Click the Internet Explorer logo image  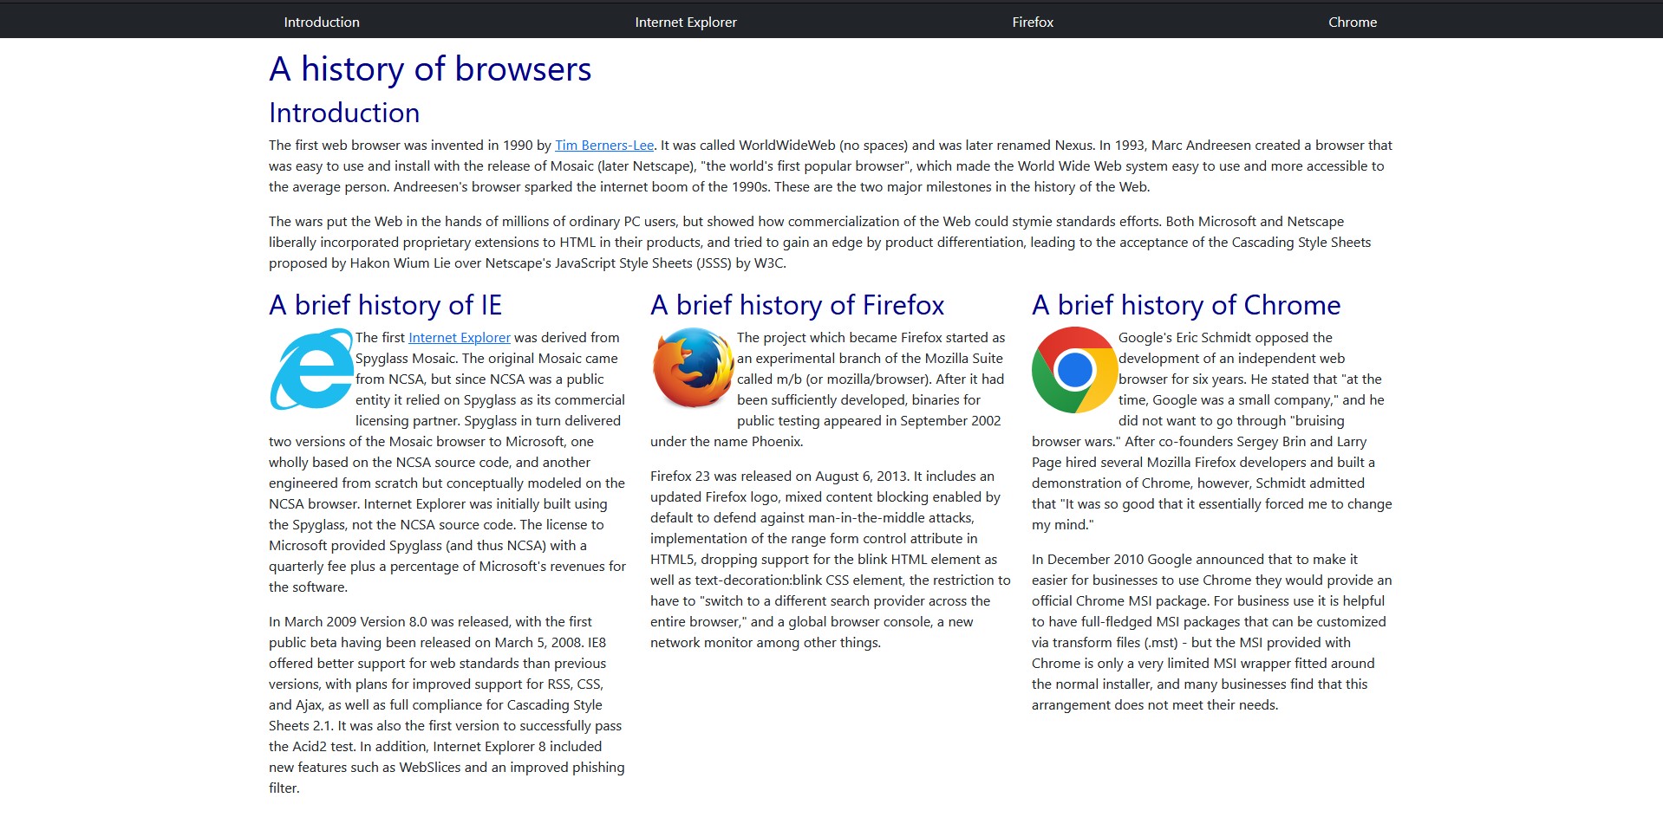tap(311, 370)
